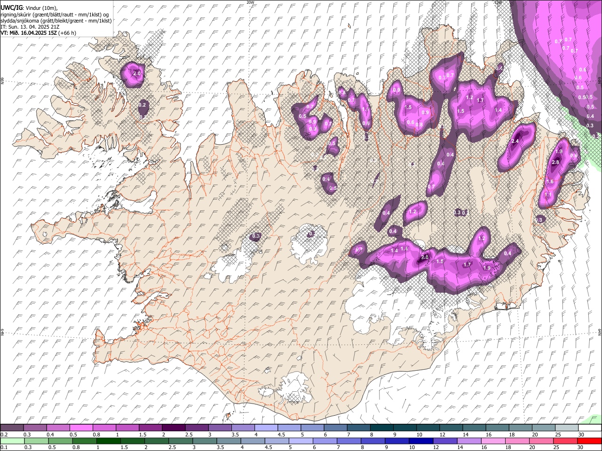Click the '15W' longitude label
Viewport: 602px width, 451px height.
click(499, 2)
